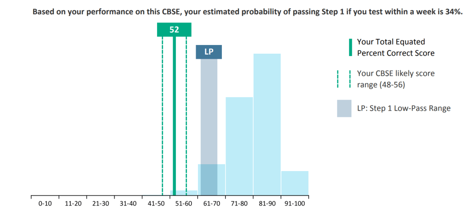The height and width of the screenshot is (211, 470).
Task: Click the estimated probability headline text
Action: click(x=247, y=12)
